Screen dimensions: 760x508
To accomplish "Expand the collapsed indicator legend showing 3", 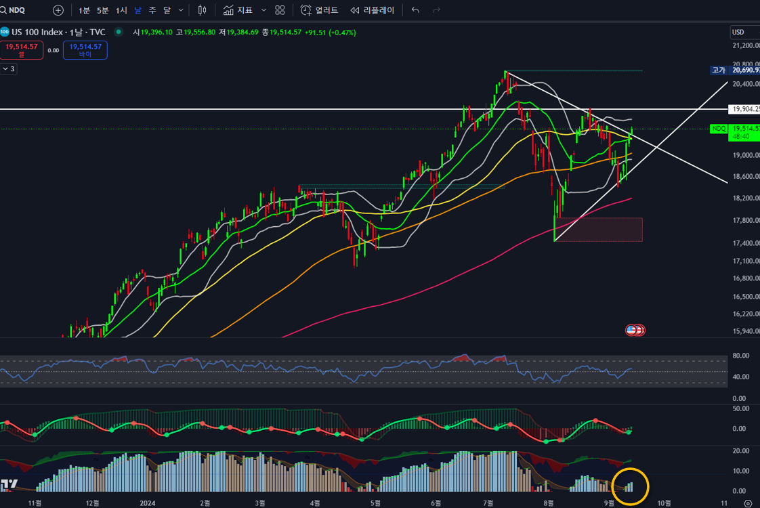I will [x=9, y=68].
